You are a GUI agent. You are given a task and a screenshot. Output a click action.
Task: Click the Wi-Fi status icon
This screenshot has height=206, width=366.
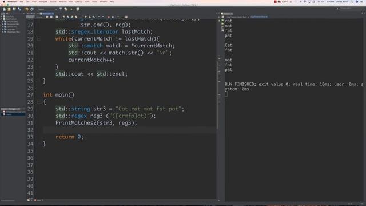click(305, 2)
